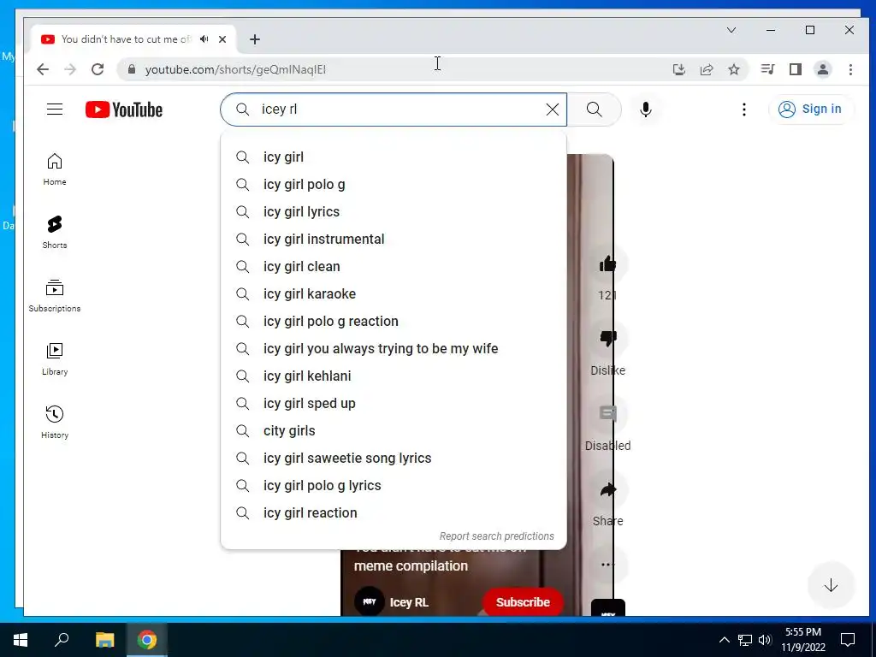Clear the search box text

coord(552,109)
